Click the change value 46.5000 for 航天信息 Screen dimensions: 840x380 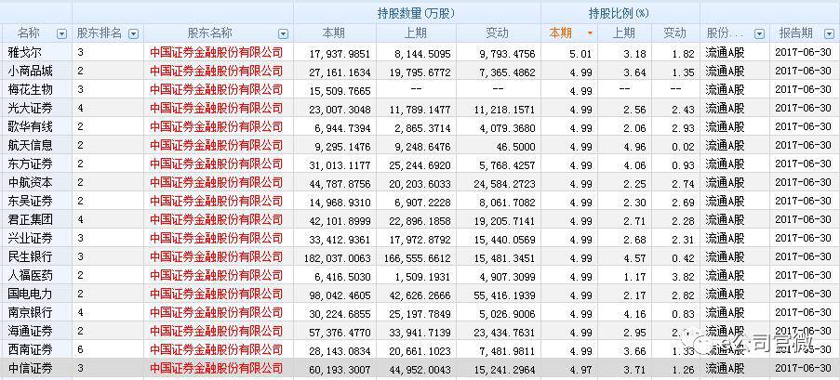518,147
